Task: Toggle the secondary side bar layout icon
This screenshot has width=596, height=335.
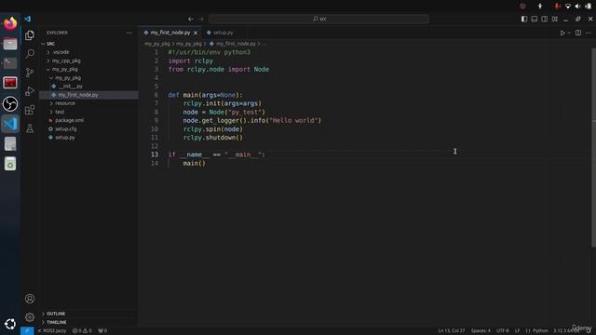Action: [544, 19]
